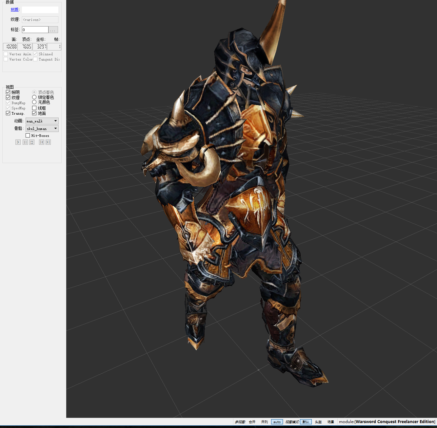Select auto multi-view mode

tap(277, 422)
